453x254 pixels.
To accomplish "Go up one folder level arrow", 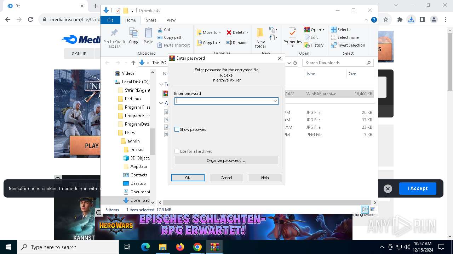I will [133, 63].
